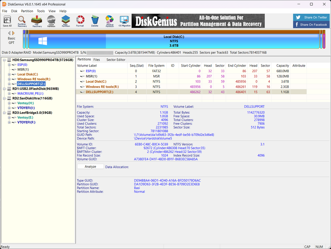The height and width of the screenshot is (249, 331).
Task: Select HD0:SamsungSSD990PRO4TB disk label
Action: pos(43,60)
